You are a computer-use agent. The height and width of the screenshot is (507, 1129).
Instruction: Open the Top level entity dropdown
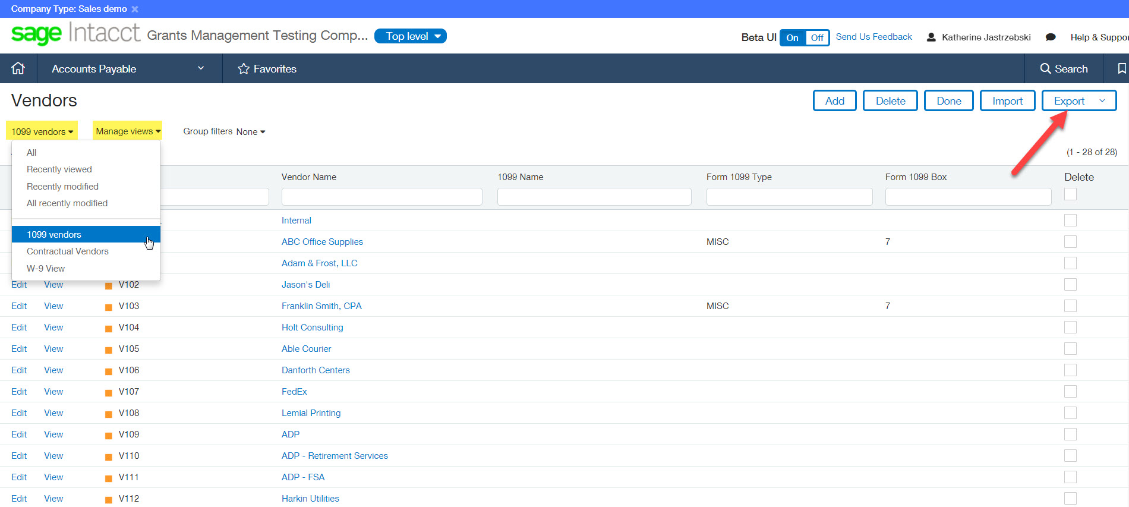click(411, 36)
